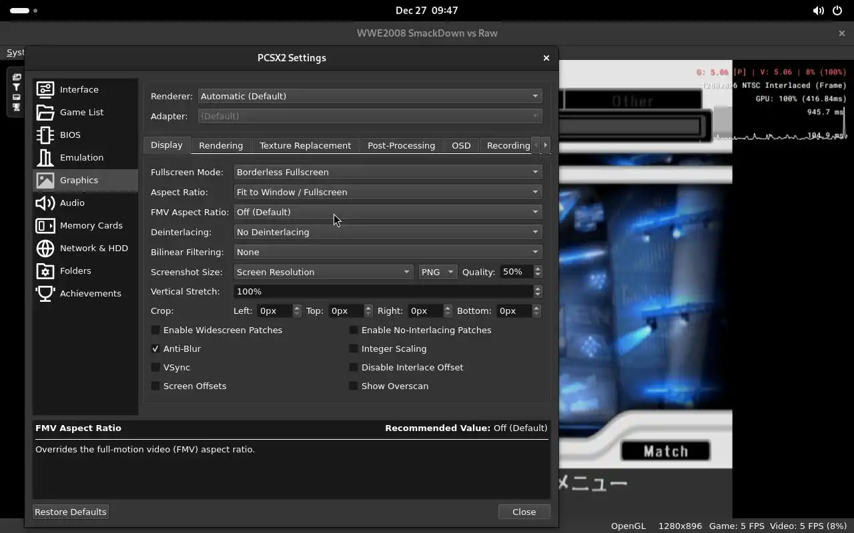Toggle the Show Overscan checkbox
The height and width of the screenshot is (533, 854).
tap(354, 386)
